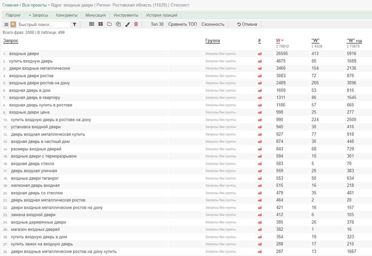372x256 pixels.
Task: Click the funnel filter icon
Action: 74,24
